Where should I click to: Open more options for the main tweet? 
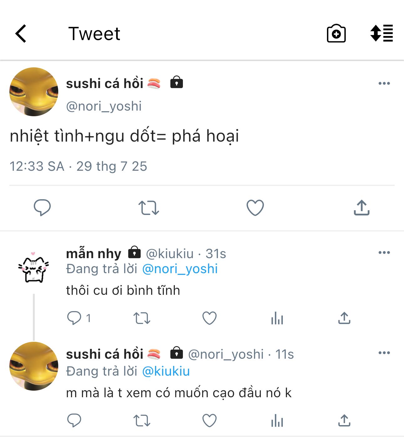pos(384,83)
